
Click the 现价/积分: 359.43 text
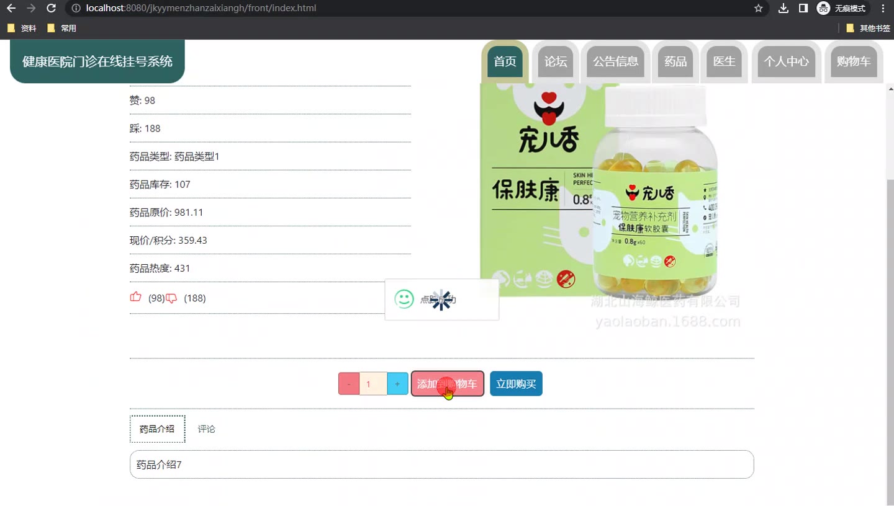[x=168, y=240]
